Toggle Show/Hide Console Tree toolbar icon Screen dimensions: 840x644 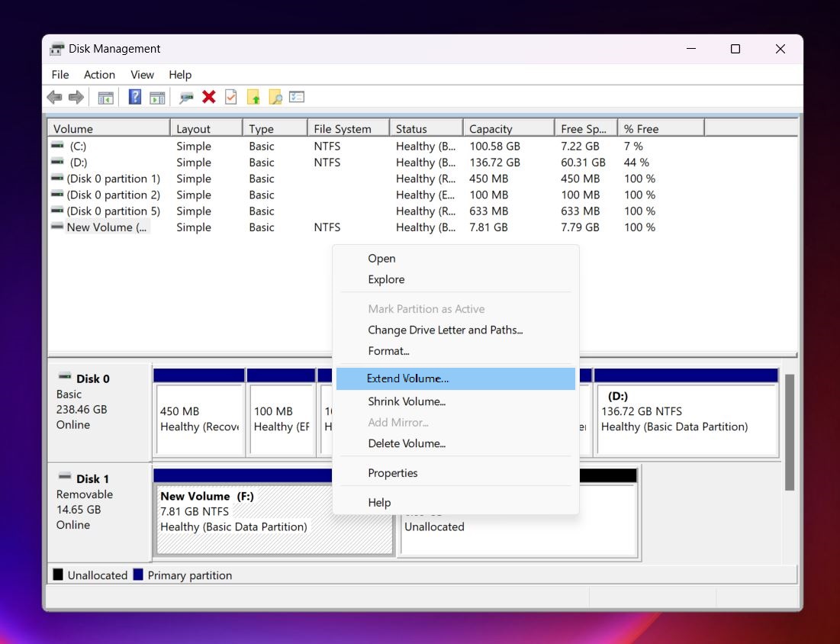click(105, 98)
